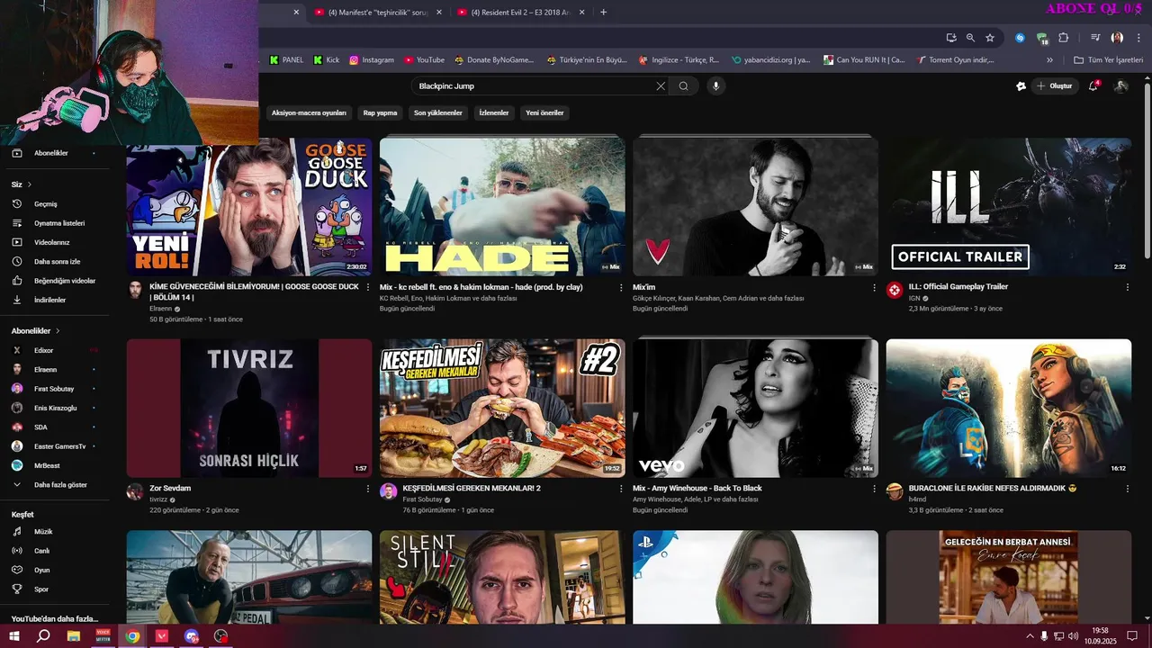The height and width of the screenshot is (648, 1152).
Task: Open Chrome three-dot menu
Action: [x=1138, y=38]
